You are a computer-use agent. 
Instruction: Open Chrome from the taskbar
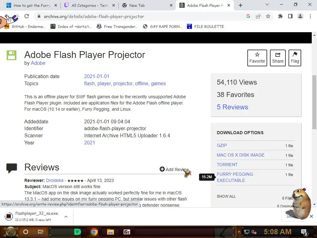click(94, 232)
